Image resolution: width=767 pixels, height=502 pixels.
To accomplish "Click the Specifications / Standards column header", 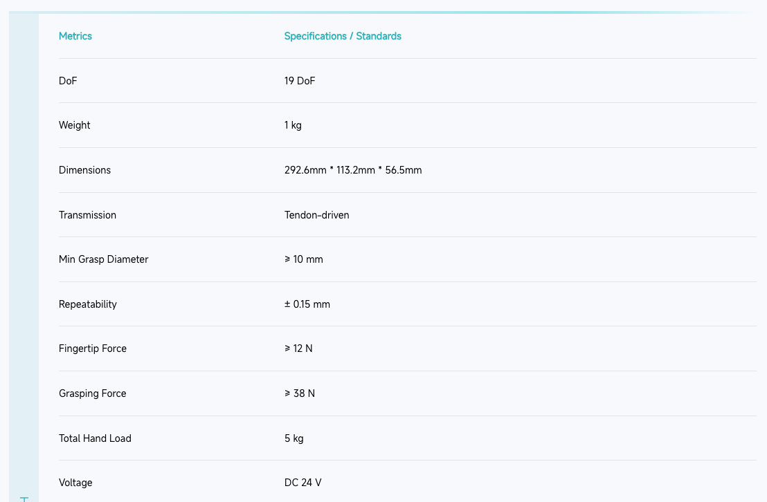I will [x=343, y=36].
